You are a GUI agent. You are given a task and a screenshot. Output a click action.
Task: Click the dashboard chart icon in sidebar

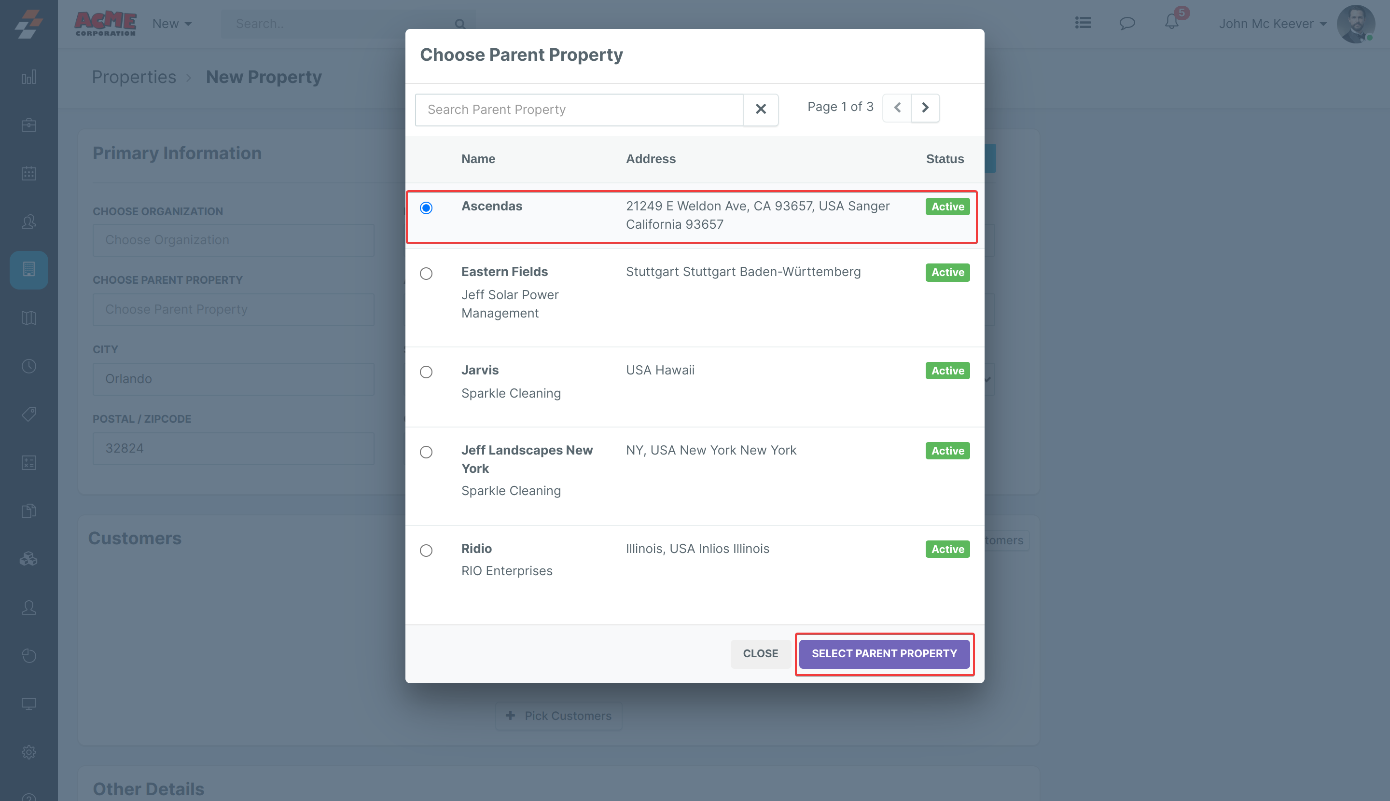(28, 77)
